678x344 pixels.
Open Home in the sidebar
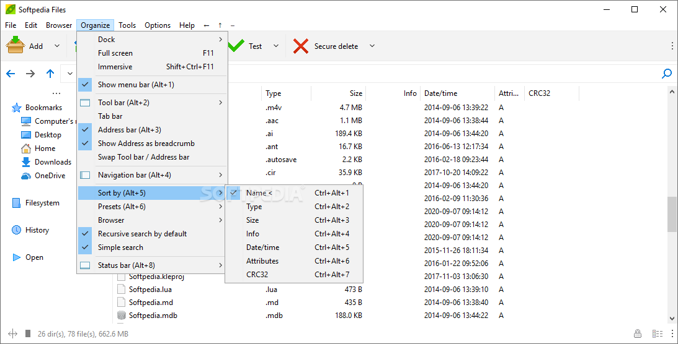(38, 148)
